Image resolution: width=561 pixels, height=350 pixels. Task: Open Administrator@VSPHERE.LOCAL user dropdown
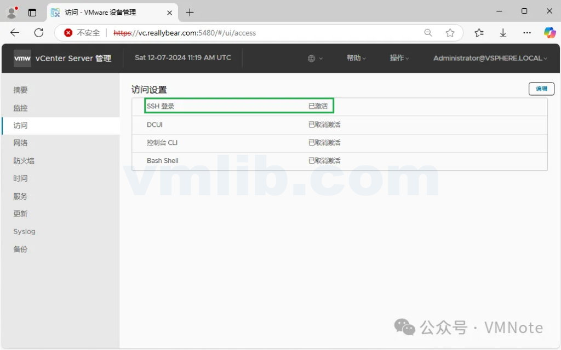pos(490,58)
